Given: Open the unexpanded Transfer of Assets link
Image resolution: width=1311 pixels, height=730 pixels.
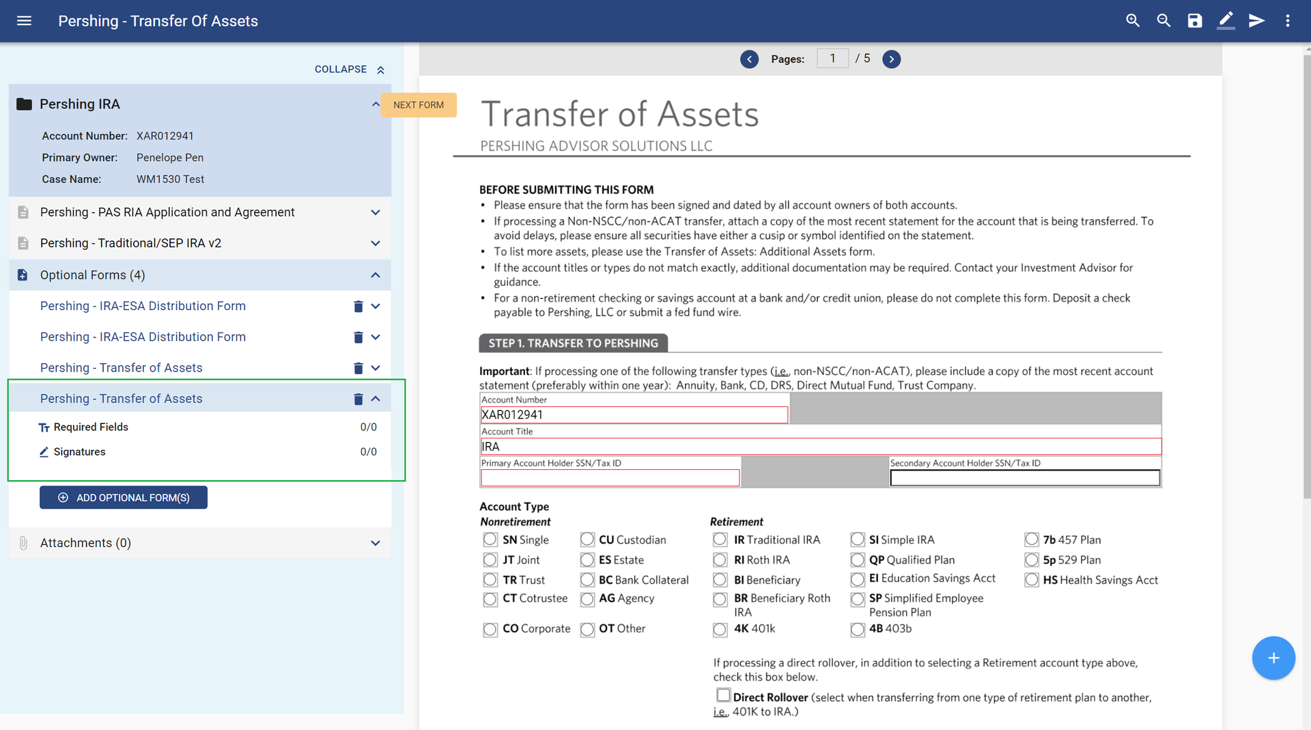Looking at the screenshot, I should [121, 368].
